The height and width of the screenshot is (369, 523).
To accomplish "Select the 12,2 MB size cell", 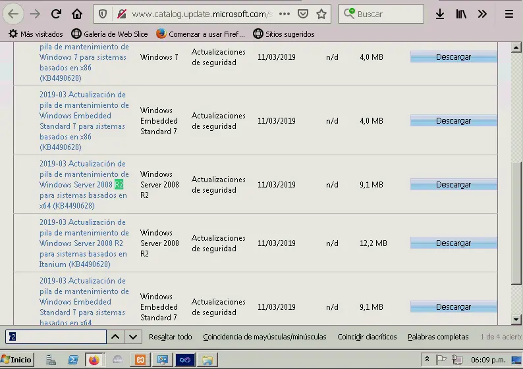I will (373, 243).
